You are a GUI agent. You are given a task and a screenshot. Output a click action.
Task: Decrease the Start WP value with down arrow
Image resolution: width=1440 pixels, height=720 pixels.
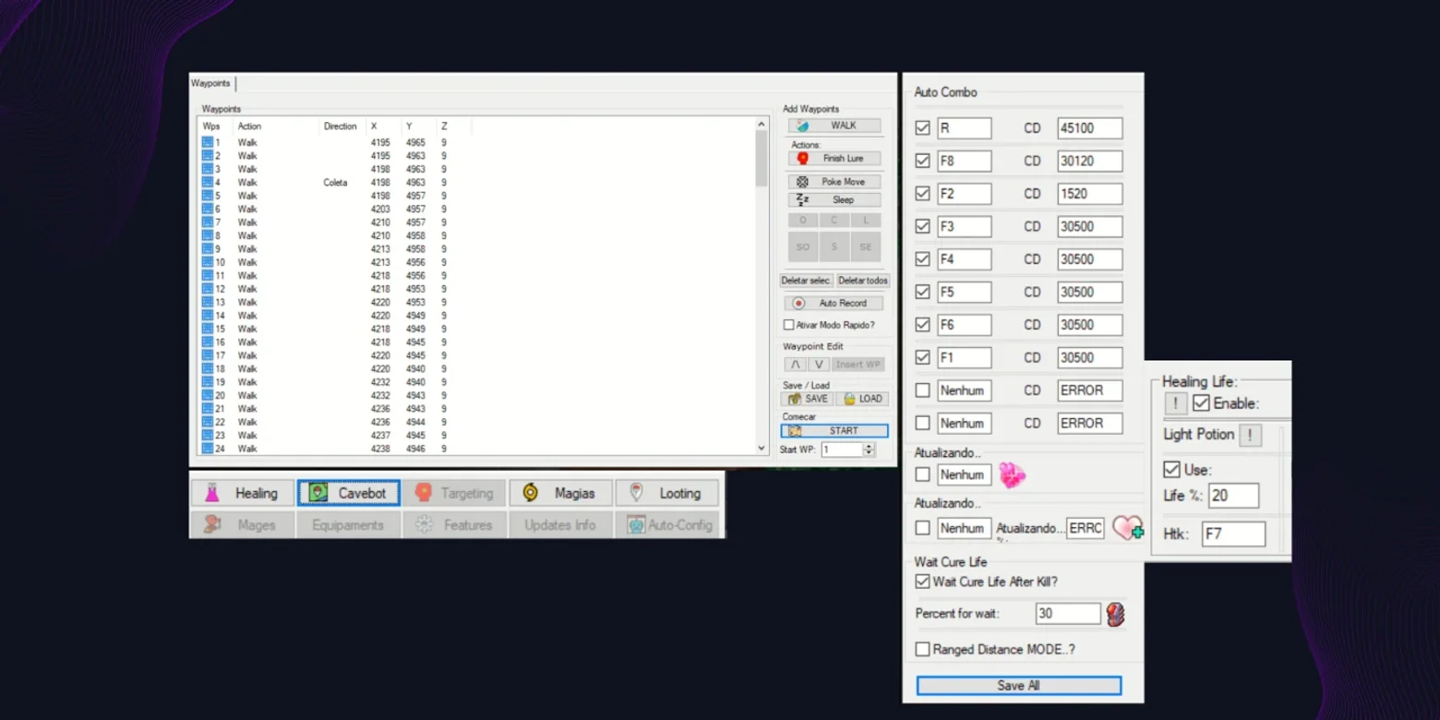click(869, 453)
